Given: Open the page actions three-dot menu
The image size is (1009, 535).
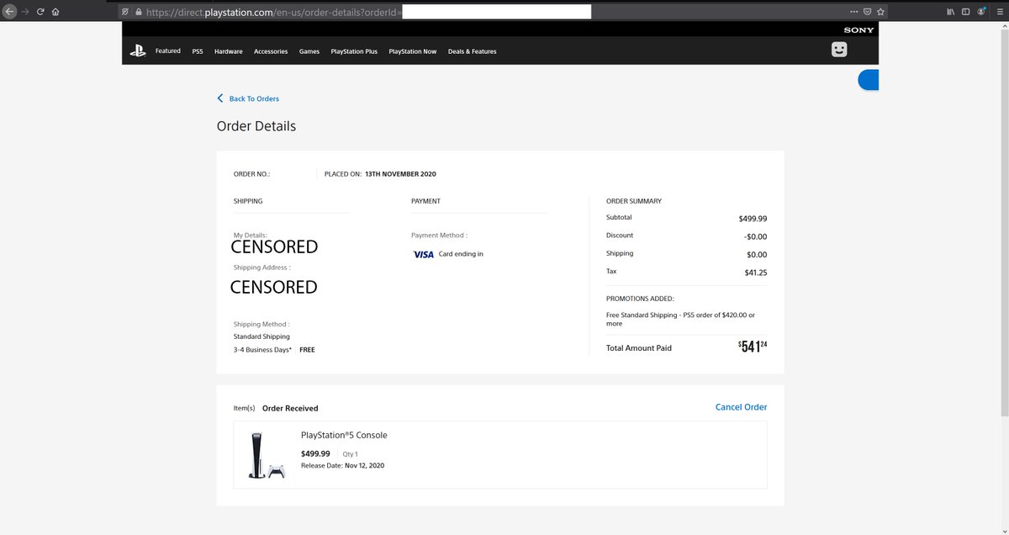Looking at the screenshot, I should [x=854, y=12].
